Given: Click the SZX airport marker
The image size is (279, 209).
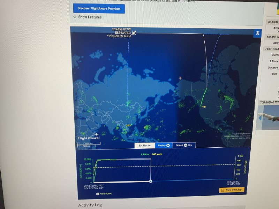Looking at the screenshot, I should point(129,125).
